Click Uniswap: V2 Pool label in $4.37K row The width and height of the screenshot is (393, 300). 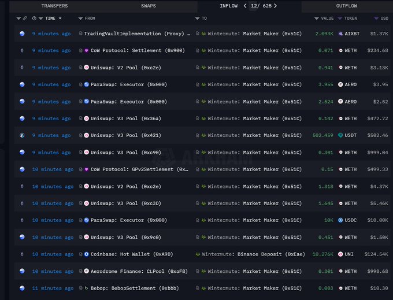(x=126, y=187)
